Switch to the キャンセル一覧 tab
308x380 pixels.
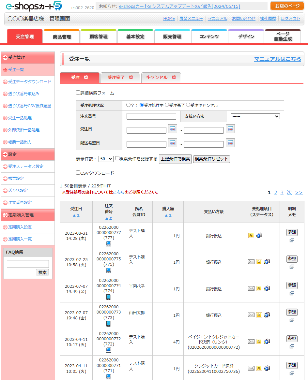[x=161, y=78]
